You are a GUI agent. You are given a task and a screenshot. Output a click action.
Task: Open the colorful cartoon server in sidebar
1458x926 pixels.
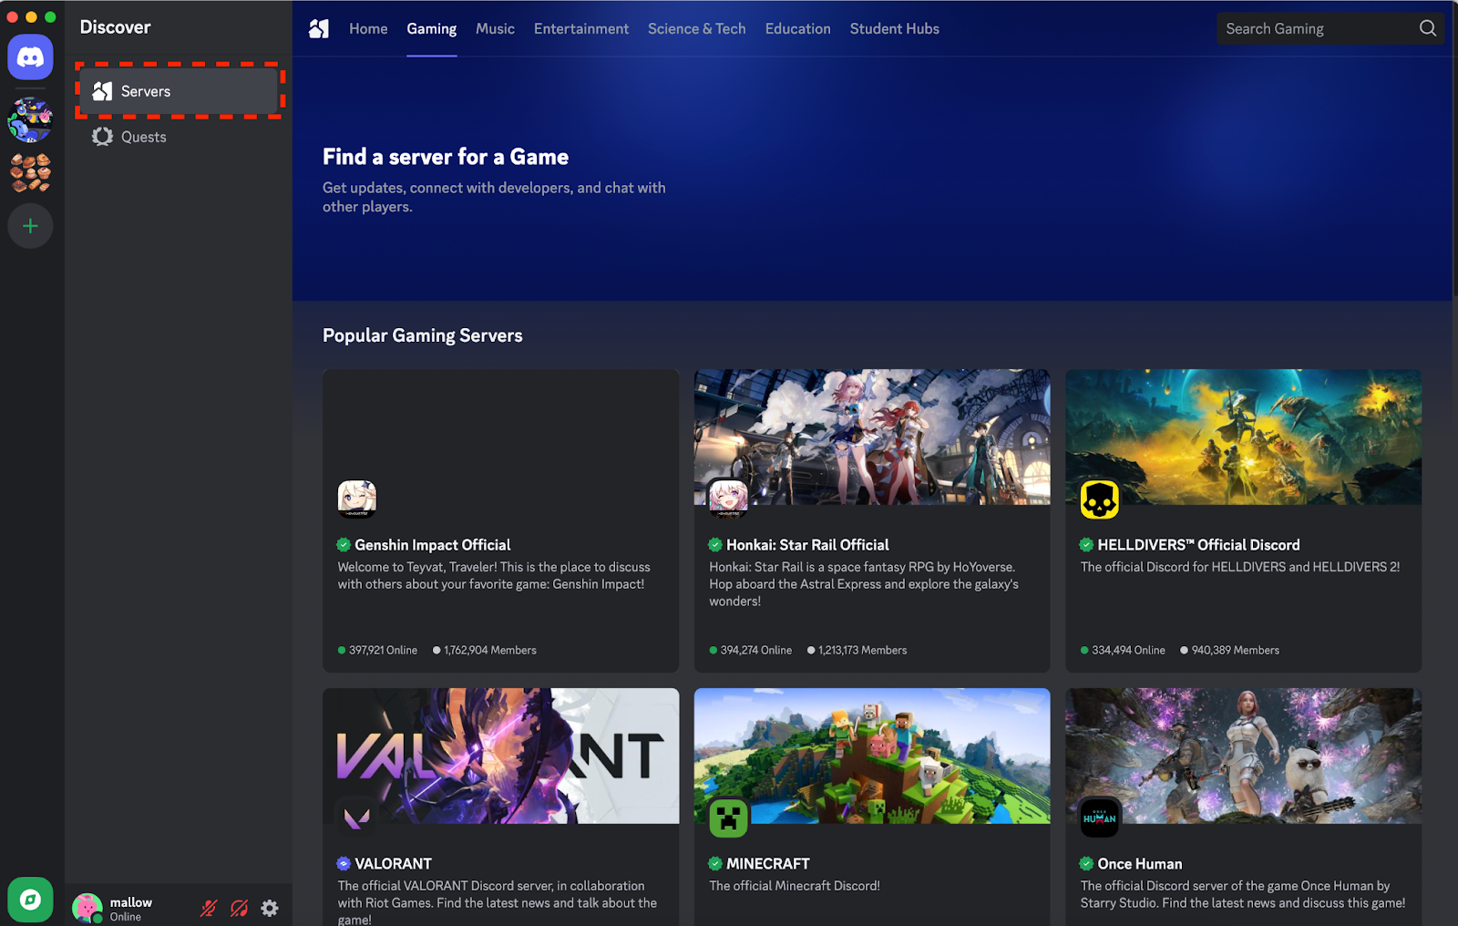click(30, 119)
